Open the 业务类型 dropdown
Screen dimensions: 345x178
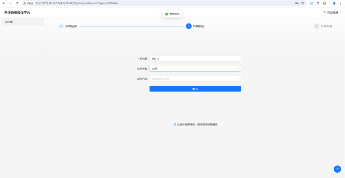tap(195, 69)
